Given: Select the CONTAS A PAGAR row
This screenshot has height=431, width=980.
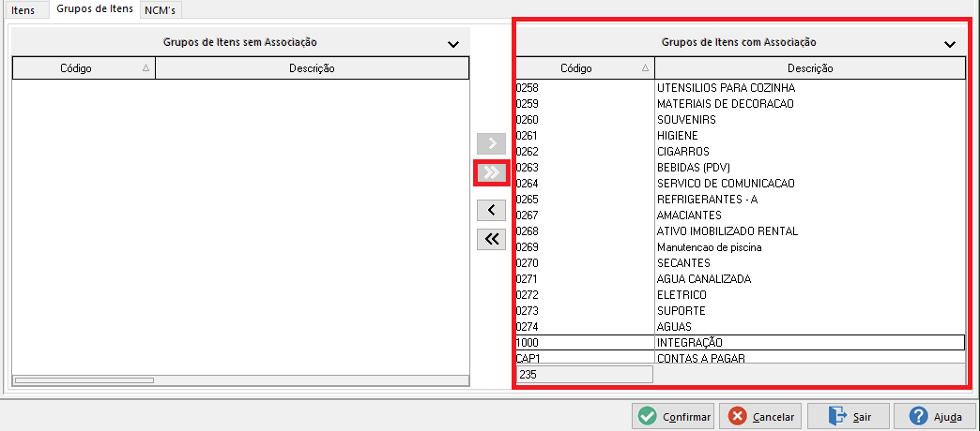Looking at the screenshot, I should pos(740,357).
